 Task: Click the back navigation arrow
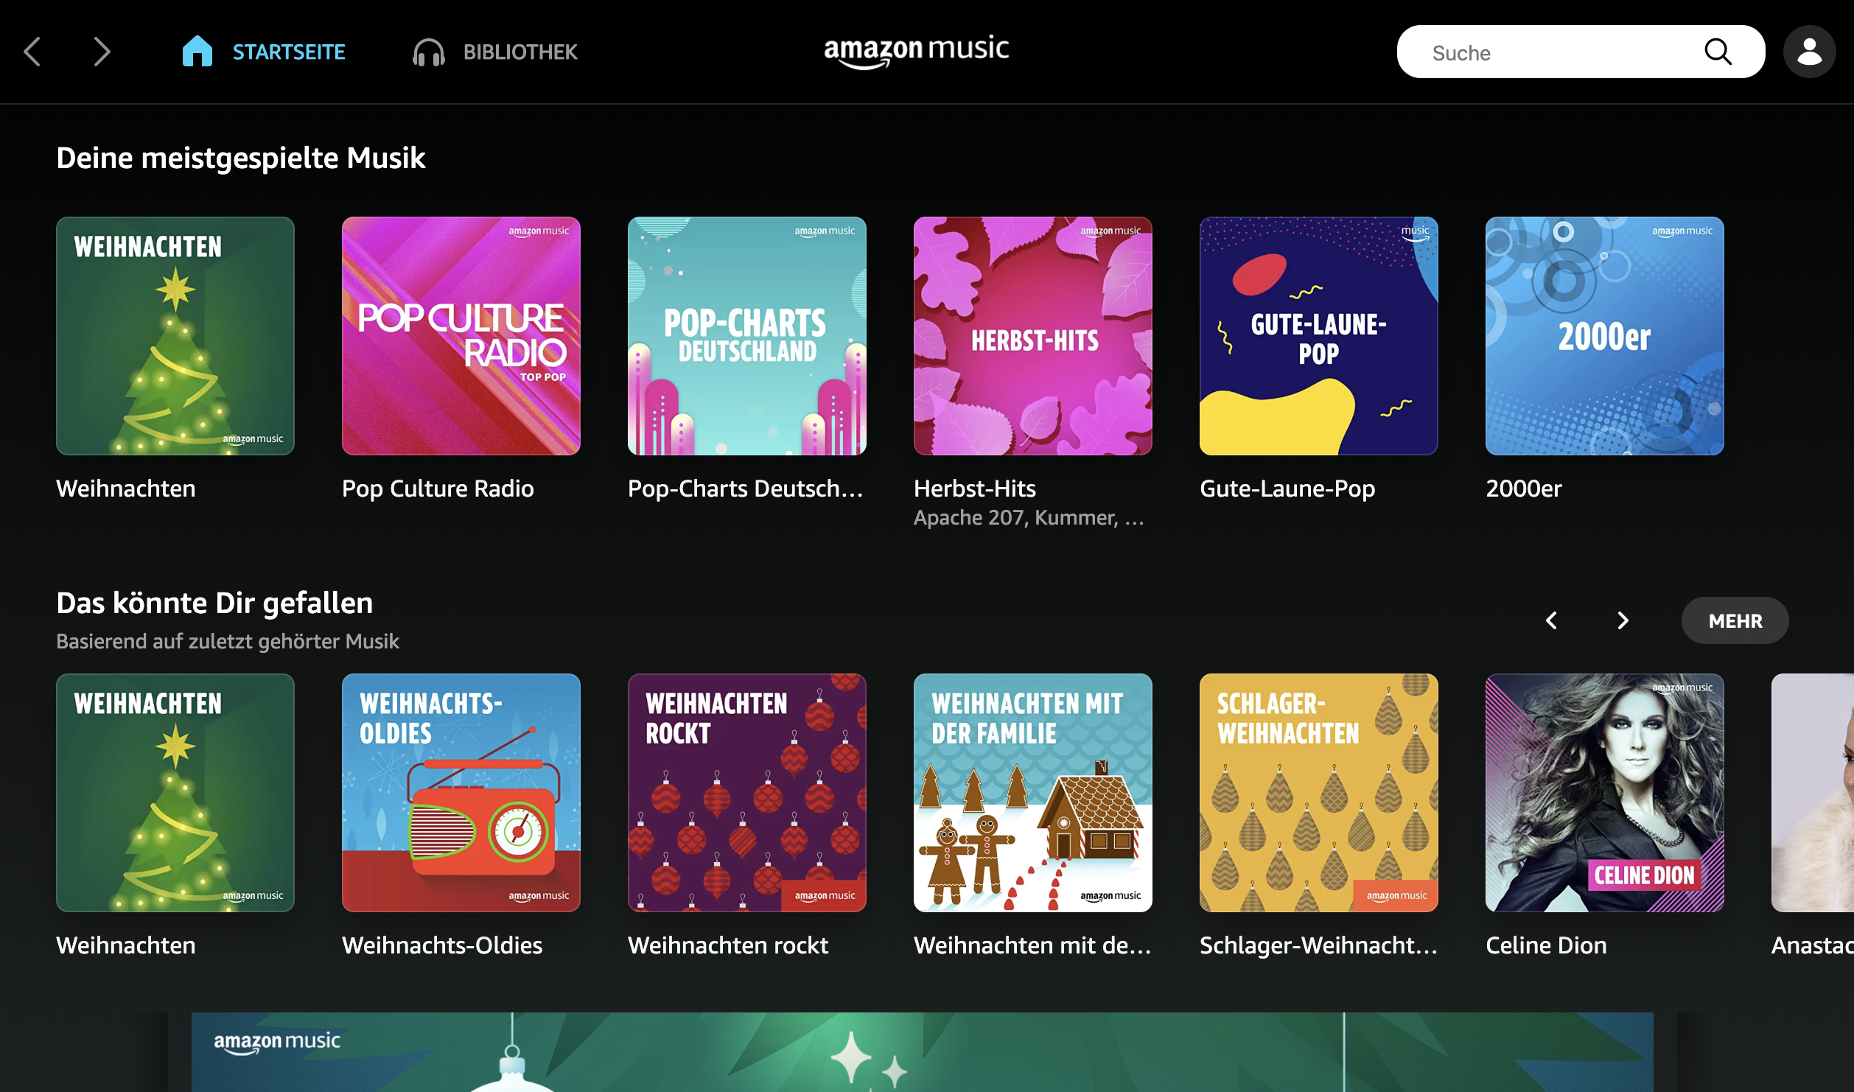click(32, 52)
